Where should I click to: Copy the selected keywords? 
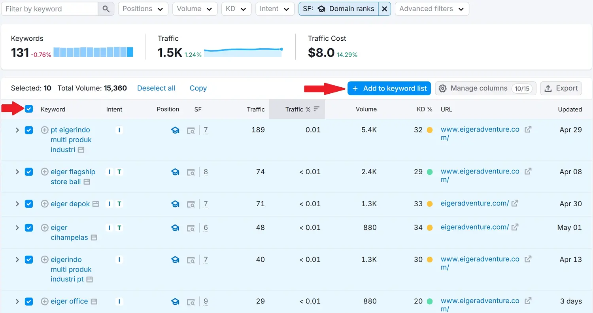coord(198,88)
